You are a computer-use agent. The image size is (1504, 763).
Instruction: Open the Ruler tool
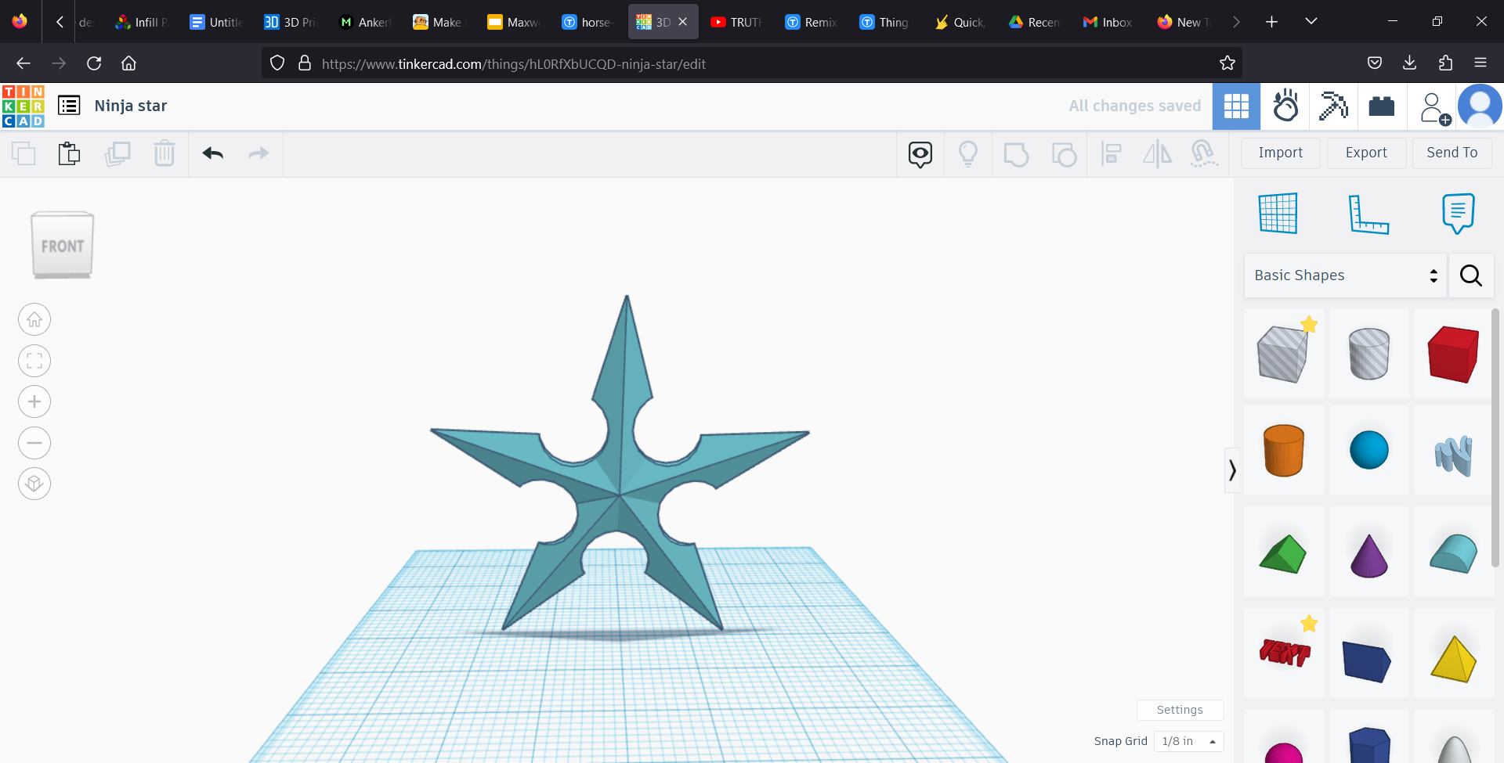pos(1370,213)
